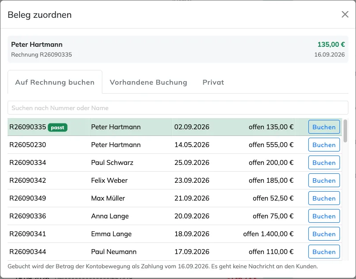Click date 18.09.2026 in the list
The image size is (356, 279).
pyautogui.click(x=192, y=234)
